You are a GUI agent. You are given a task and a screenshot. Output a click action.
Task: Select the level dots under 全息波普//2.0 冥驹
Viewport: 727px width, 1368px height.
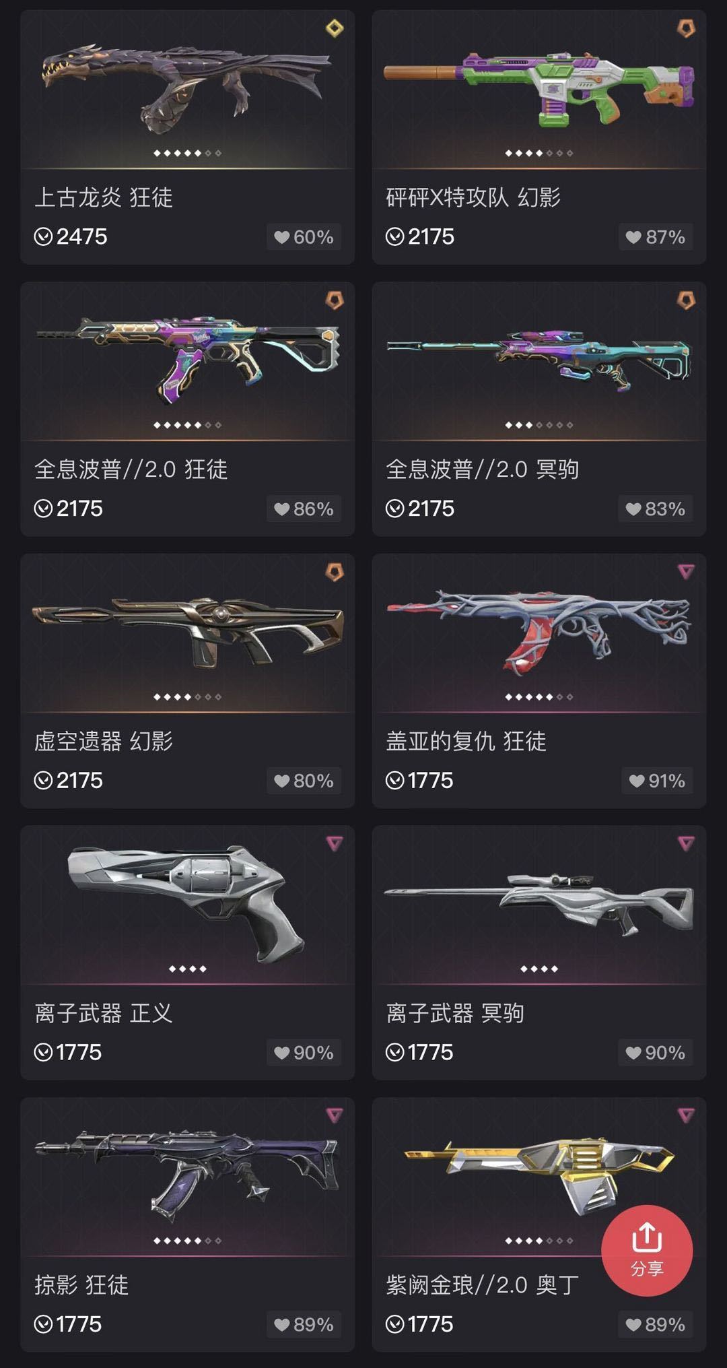pyautogui.click(x=539, y=425)
